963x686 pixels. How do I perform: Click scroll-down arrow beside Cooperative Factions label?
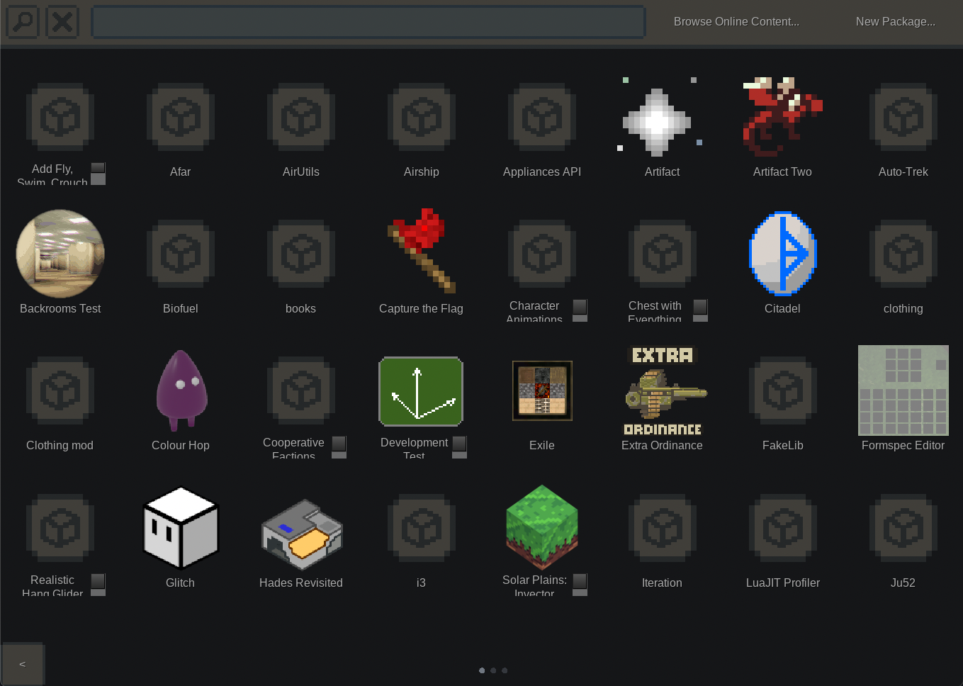[339, 455]
